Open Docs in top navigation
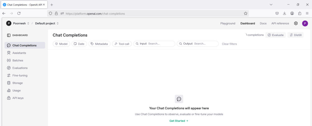Screen dimensions: 312x126 263,23
